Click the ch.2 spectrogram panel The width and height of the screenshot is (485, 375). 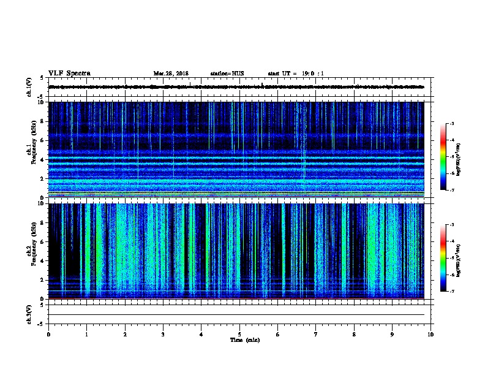(236, 251)
